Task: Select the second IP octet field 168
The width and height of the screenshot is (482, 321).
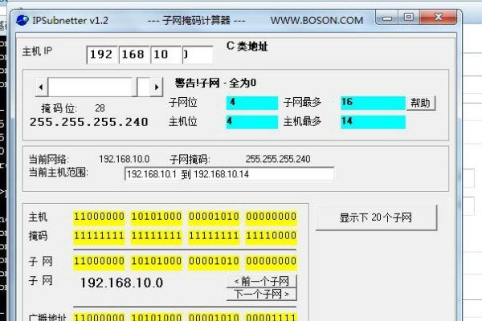Action: 134,55
